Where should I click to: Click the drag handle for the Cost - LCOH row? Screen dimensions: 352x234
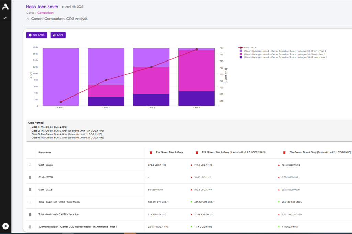[30, 177]
